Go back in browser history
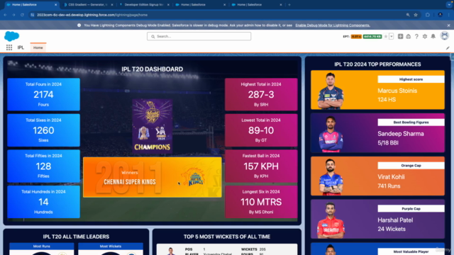Viewport: 454px width, 255px height. coord(5,15)
